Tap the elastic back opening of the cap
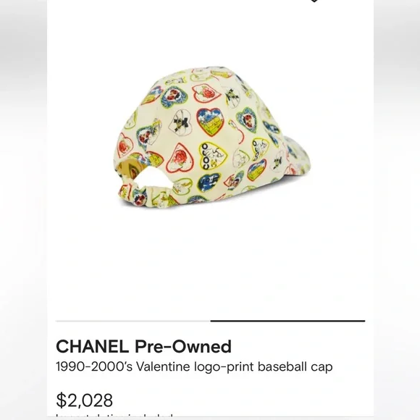420x420 pixels. click(151, 177)
